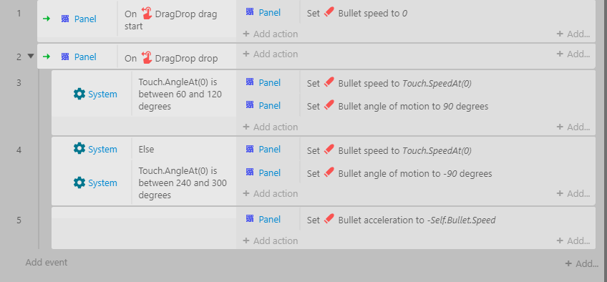Click the '+ Add...' link at bottom right
The image size is (607, 282).
[x=582, y=264]
